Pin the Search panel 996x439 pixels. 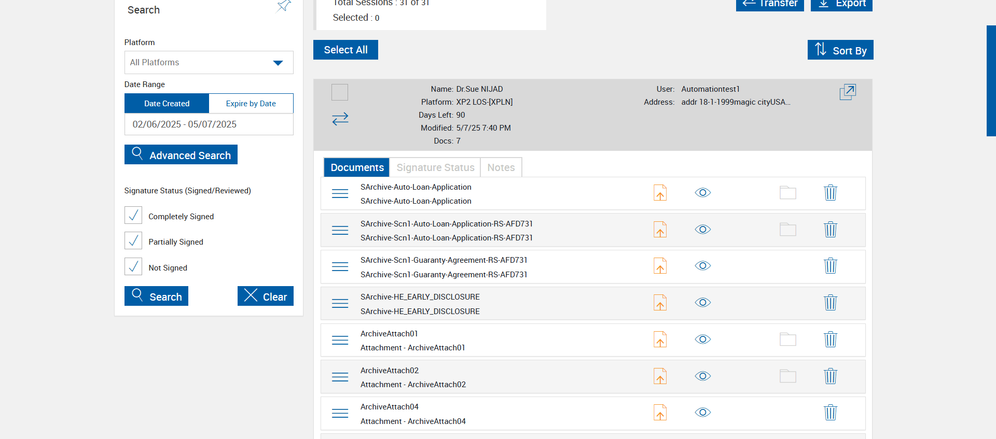click(x=284, y=6)
